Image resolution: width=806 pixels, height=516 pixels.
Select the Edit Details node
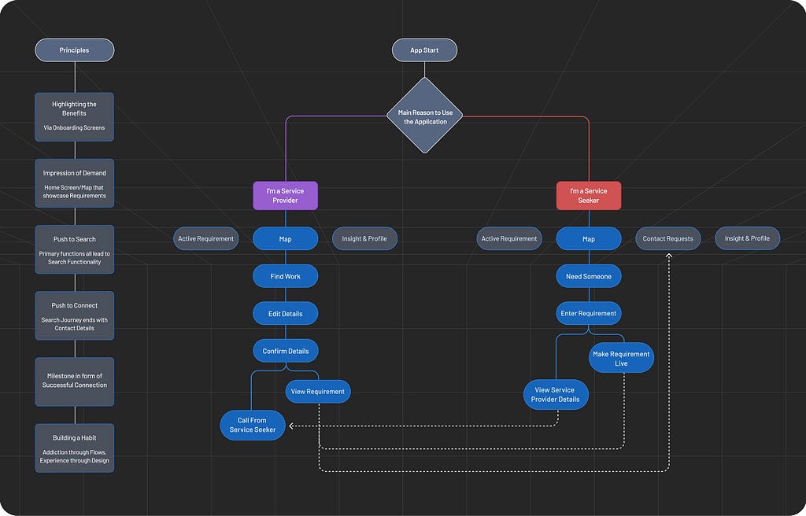click(285, 314)
